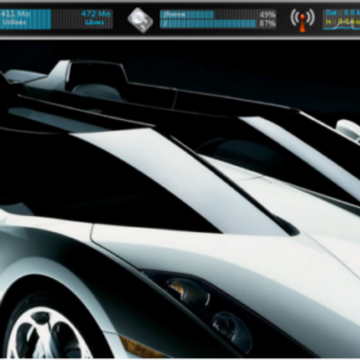Click the "Utilisés" label under memory
Image resolution: width=360 pixels, height=360 pixels.
pos(14,22)
